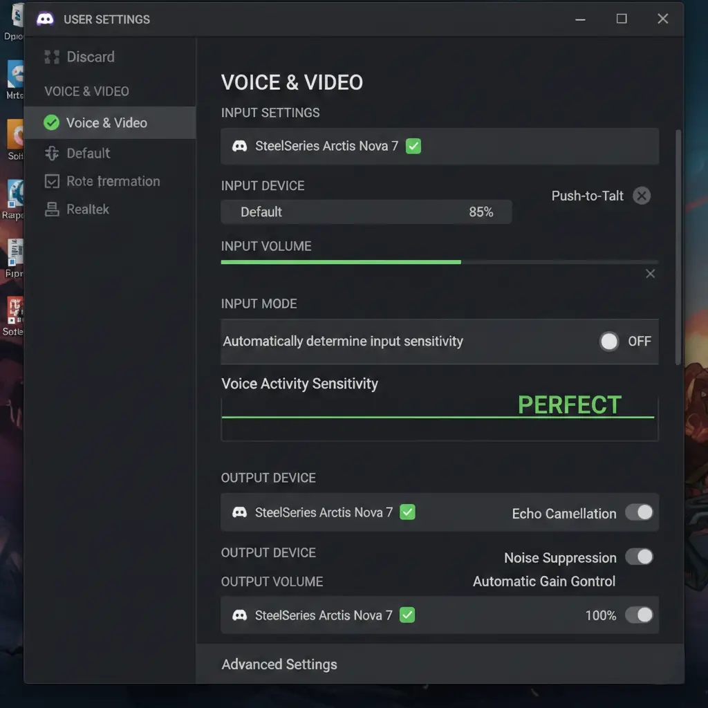708x708 pixels.
Task: Select Voice & Video in the sidebar
Action: [x=110, y=123]
